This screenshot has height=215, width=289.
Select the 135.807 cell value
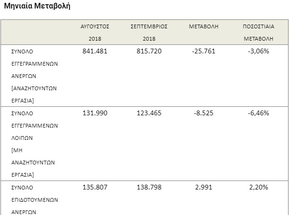tap(95, 187)
